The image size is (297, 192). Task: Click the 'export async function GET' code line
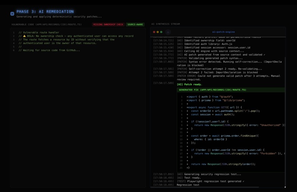214,107
